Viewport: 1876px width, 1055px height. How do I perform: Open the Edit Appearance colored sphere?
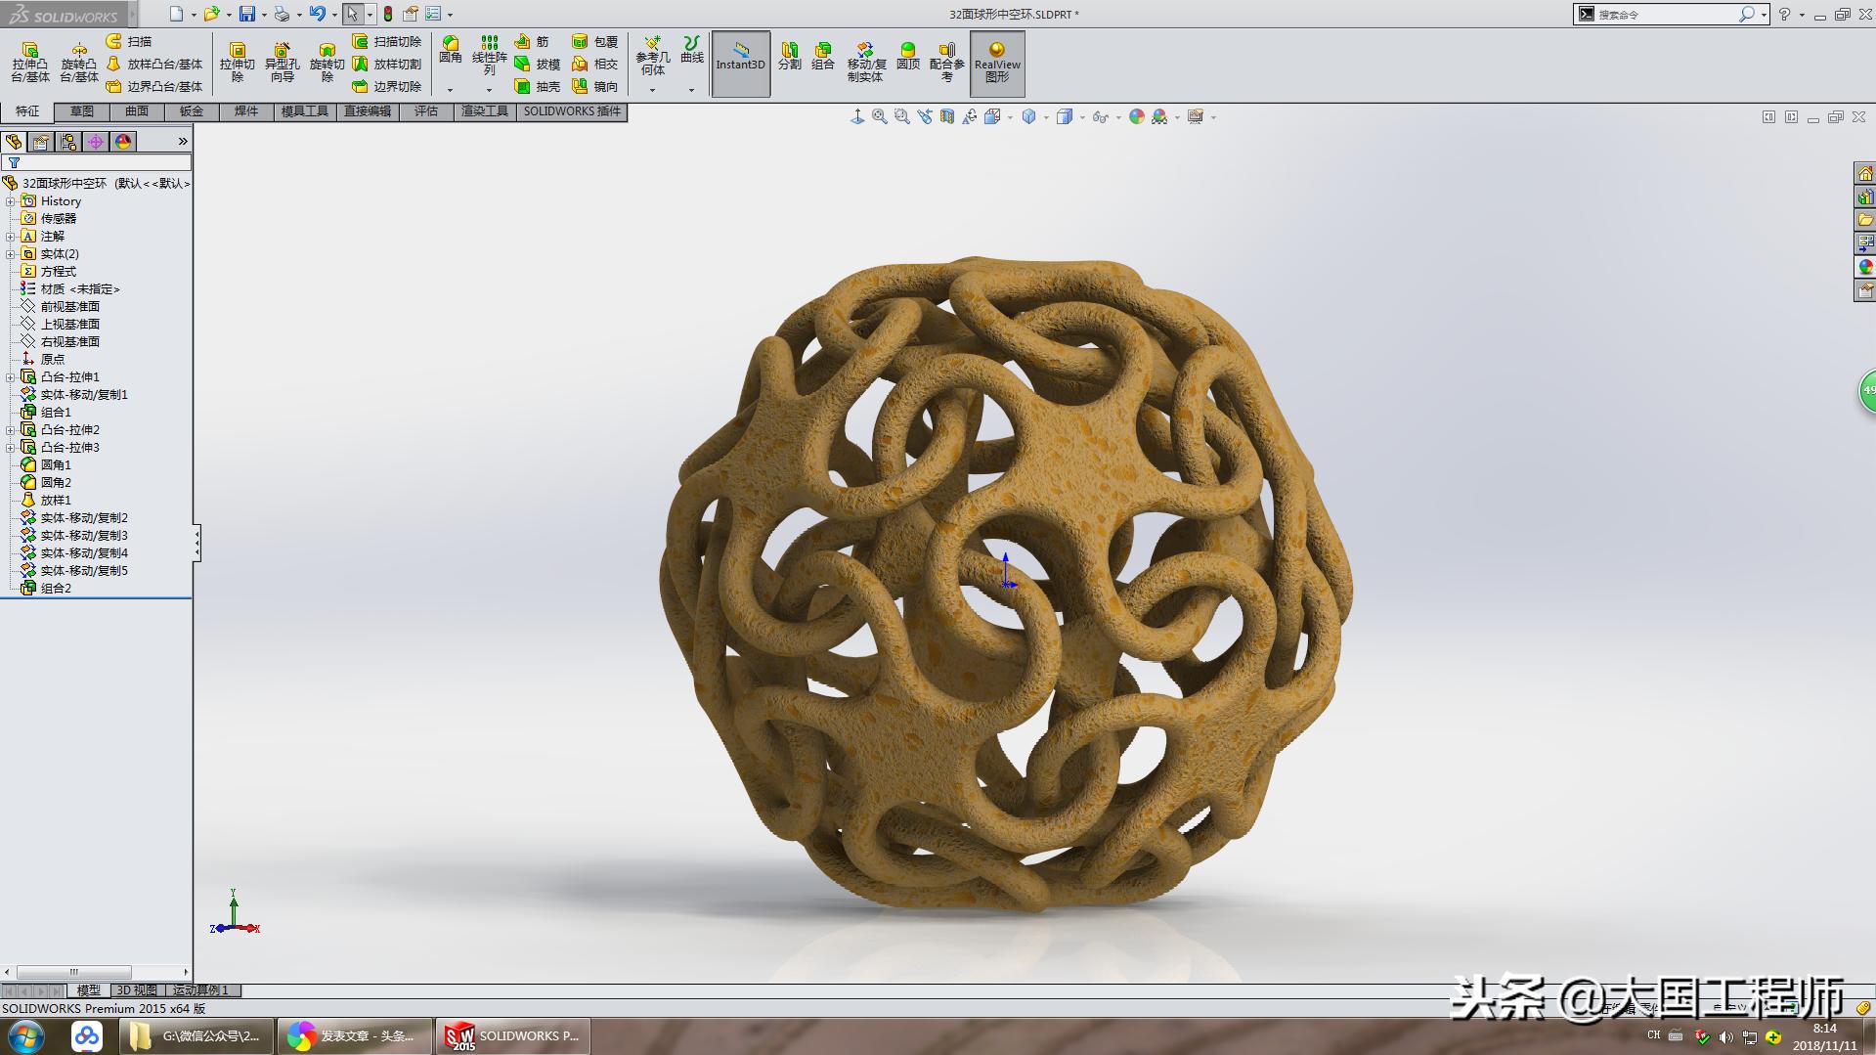[1136, 116]
